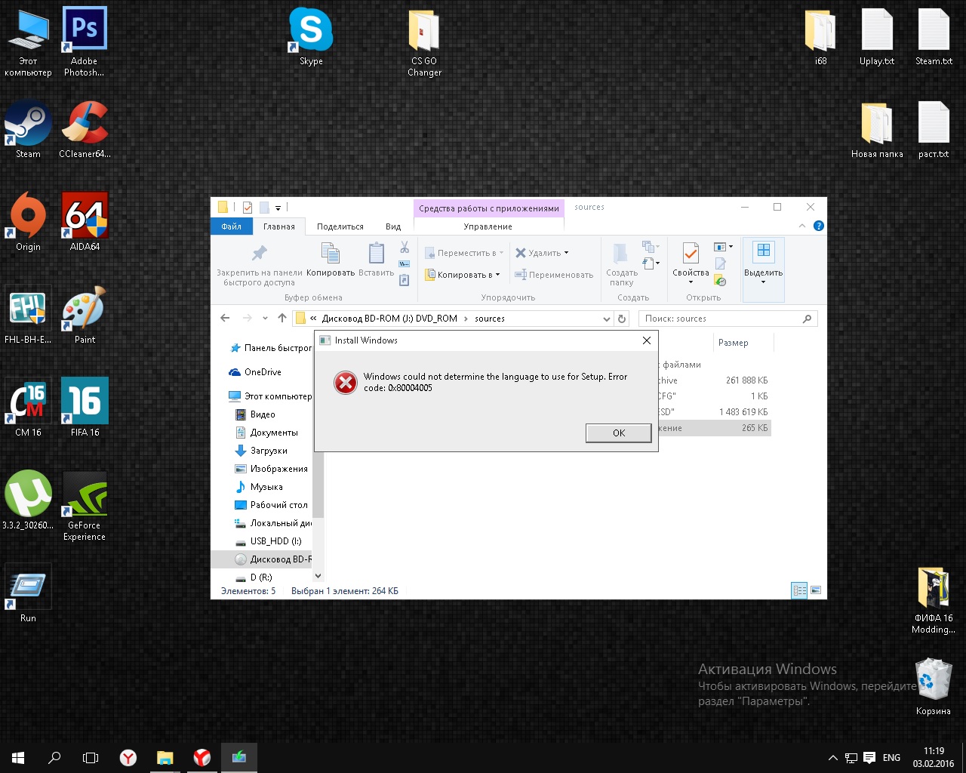
Task: Click Переименовать in the ribbon
Action: pyautogui.click(x=554, y=275)
